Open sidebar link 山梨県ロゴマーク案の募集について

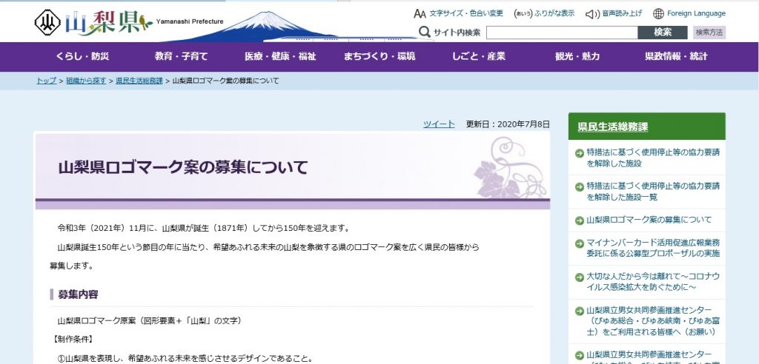click(649, 220)
